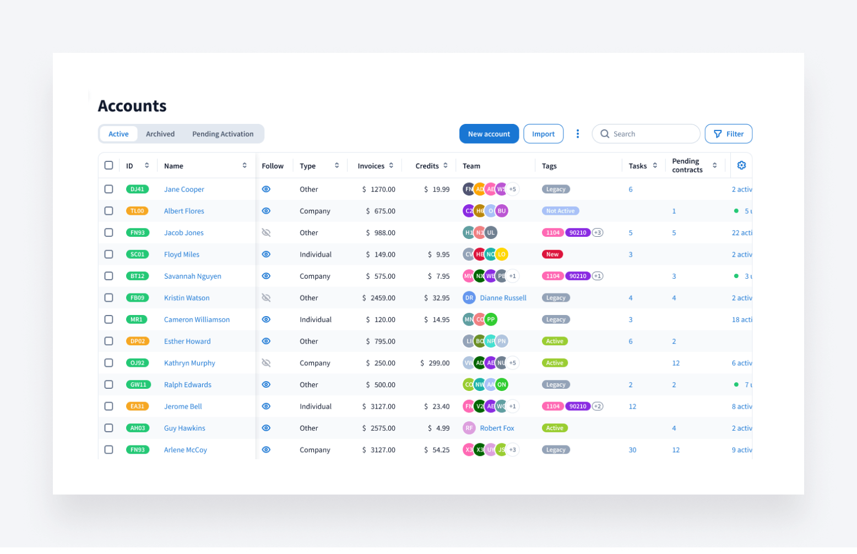The width and height of the screenshot is (857, 554).
Task: Click the +5 team overflow badge for Jane Cooper
Action: click(513, 189)
